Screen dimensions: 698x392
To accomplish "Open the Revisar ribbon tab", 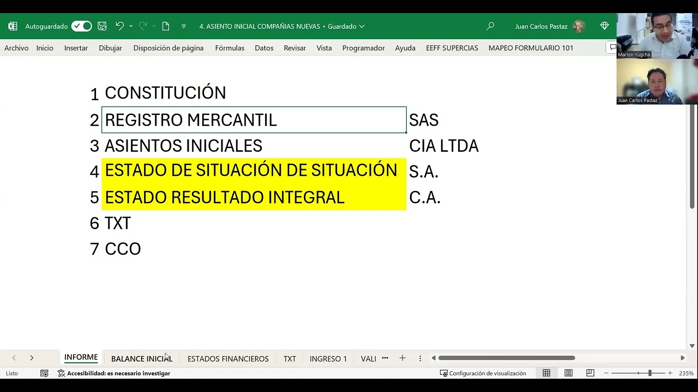I will 294,48.
